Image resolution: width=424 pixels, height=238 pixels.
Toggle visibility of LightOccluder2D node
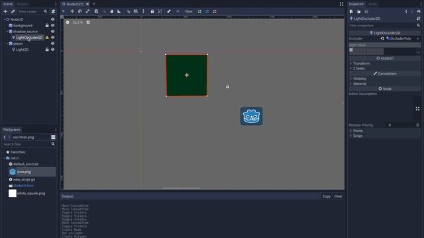pos(53,38)
